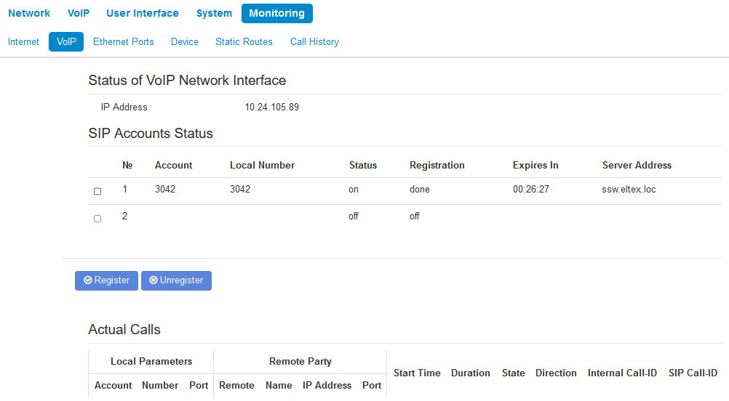
Task: Click the Unregister button cross icon
Action: click(154, 280)
